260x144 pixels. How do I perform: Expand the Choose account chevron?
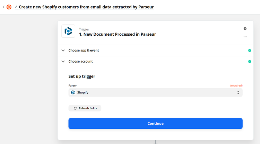point(63,62)
